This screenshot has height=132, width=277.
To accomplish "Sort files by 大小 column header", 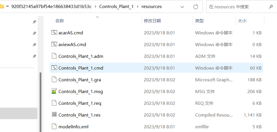I will (242, 21).
